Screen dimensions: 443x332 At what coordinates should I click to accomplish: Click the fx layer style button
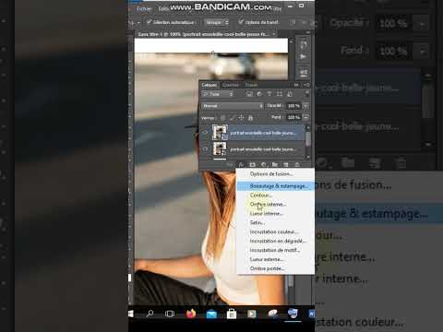[x=242, y=165]
